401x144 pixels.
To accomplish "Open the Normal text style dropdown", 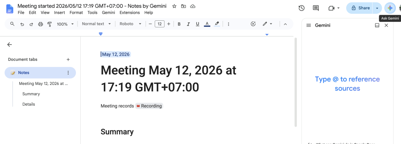I will coord(96,24).
